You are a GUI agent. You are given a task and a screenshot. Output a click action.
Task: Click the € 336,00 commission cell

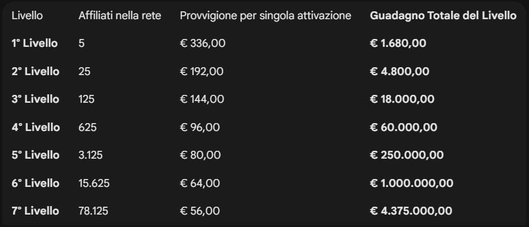[202, 43]
